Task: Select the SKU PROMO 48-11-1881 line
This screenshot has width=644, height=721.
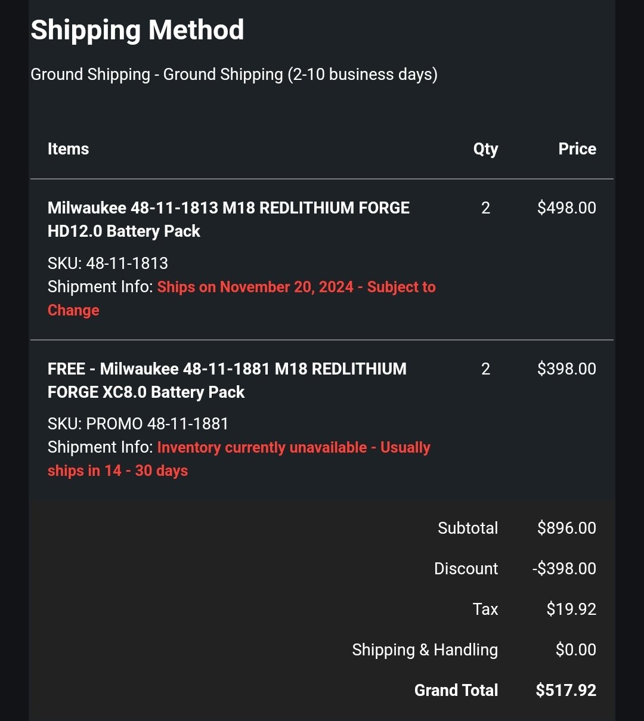Action: click(138, 424)
